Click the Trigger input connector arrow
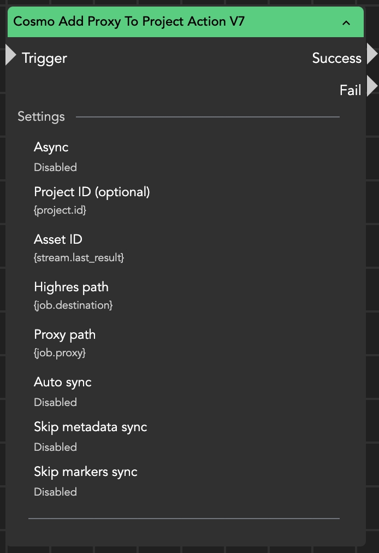Image resolution: width=379 pixels, height=553 pixels. coord(10,56)
